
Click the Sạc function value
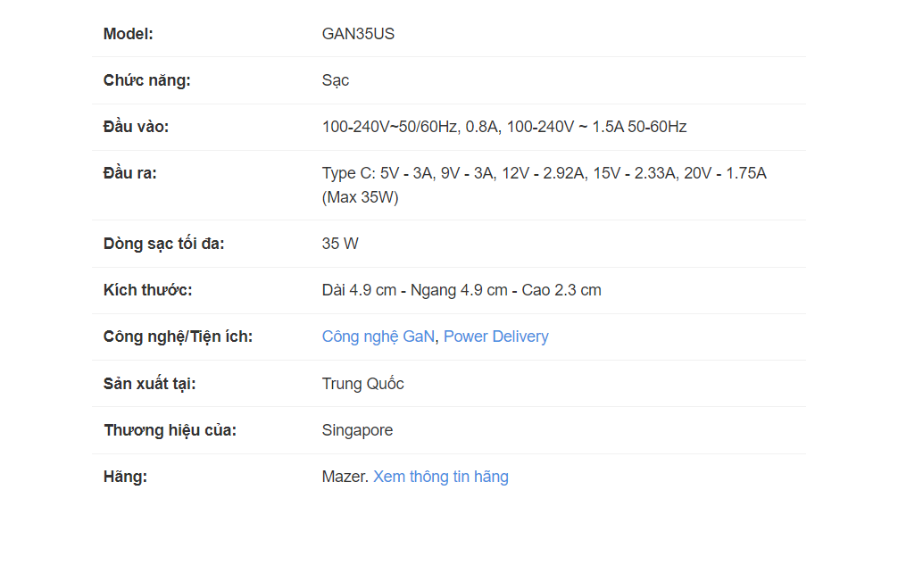[x=336, y=80]
